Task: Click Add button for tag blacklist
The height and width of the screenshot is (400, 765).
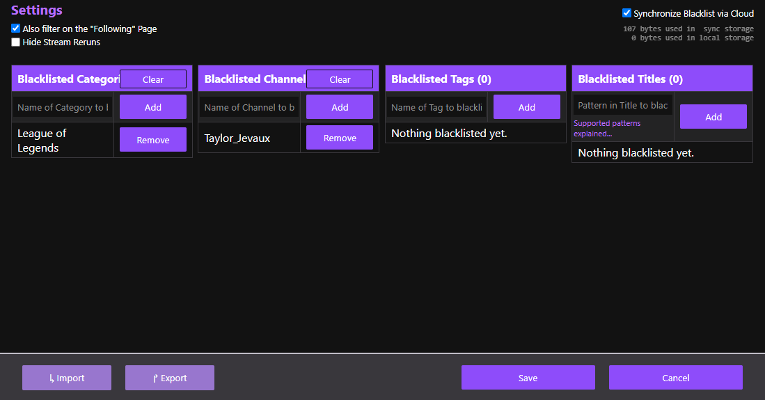Action: point(527,107)
